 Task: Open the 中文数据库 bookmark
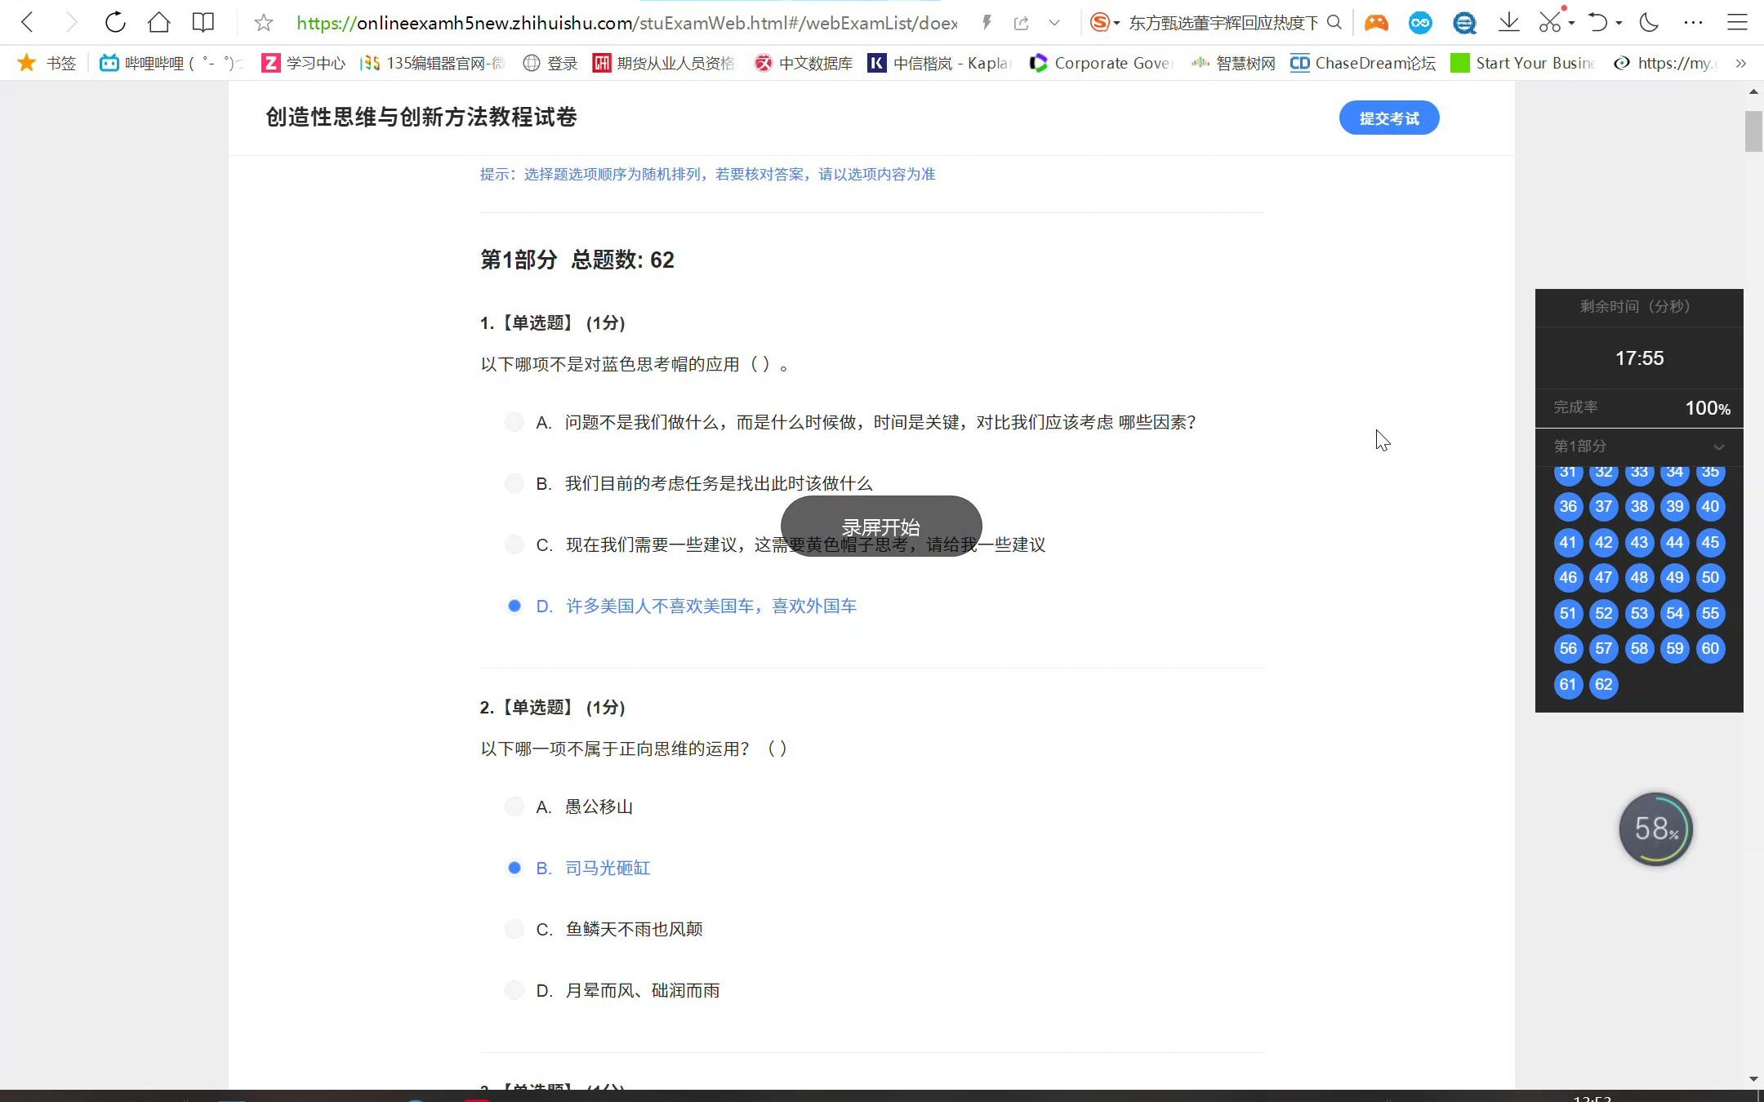803,63
